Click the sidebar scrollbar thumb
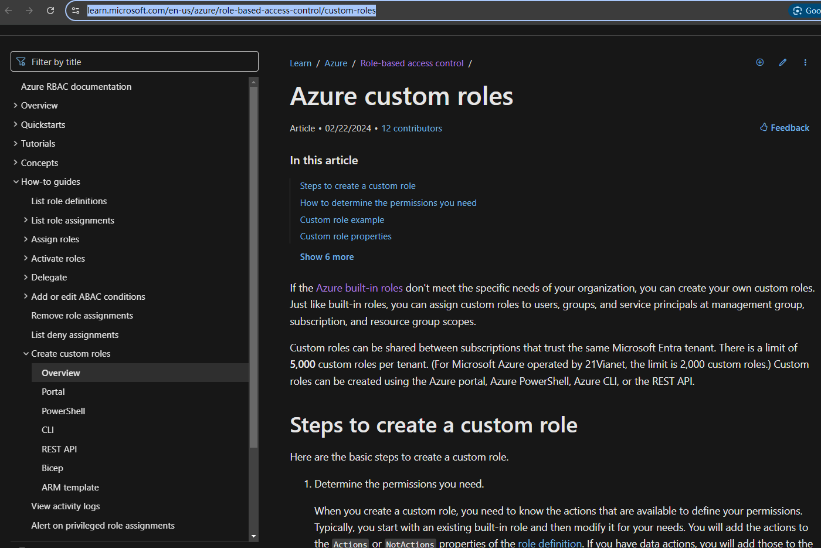 click(253, 267)
